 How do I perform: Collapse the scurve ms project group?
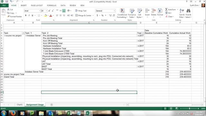click(x=5, y=36)
